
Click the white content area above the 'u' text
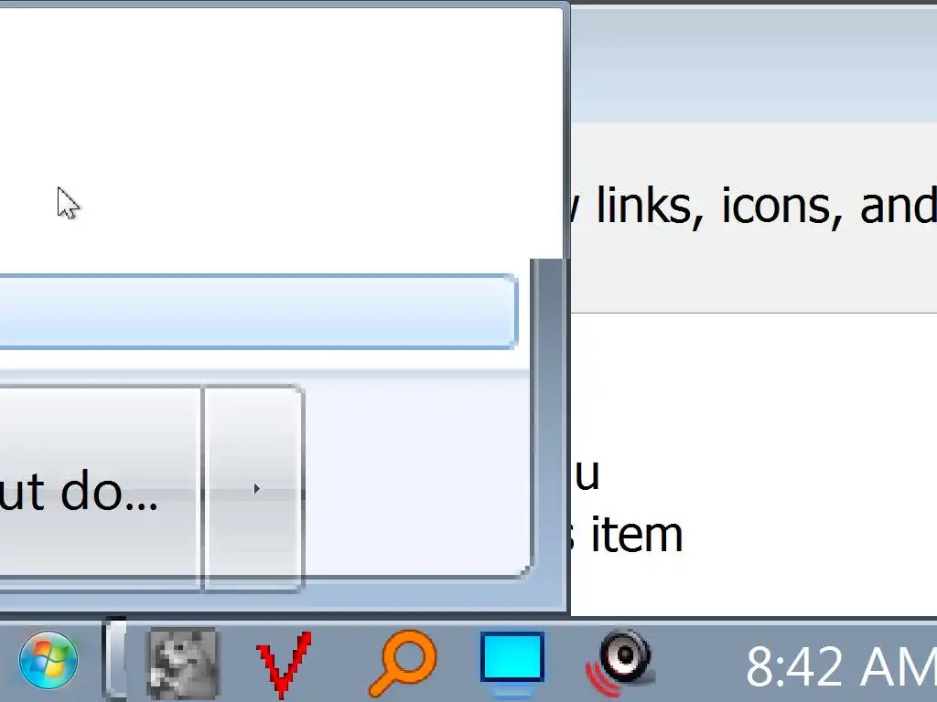754,382
